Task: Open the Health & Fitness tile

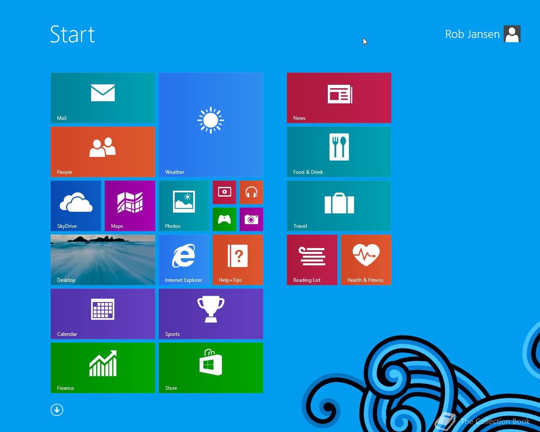Action: coord(366,260)
